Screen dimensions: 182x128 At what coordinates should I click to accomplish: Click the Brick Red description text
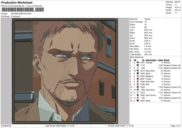(x=150, y=82)
